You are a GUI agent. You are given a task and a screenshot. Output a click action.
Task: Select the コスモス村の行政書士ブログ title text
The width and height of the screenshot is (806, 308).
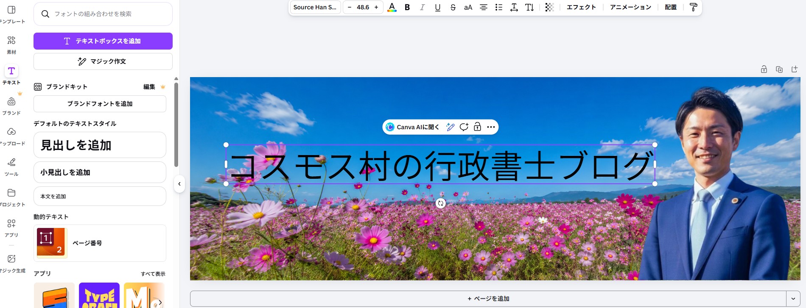tap(440, 165)
